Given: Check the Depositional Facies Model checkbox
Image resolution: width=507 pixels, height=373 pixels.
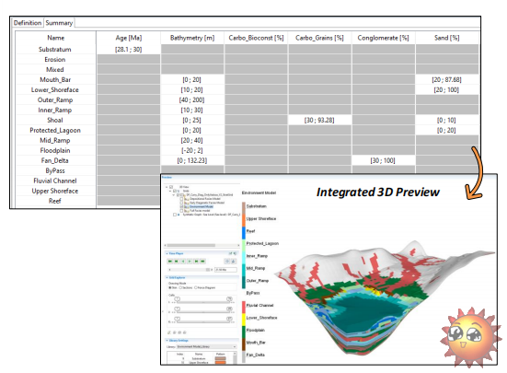Looking at the screenshot, I should tap(181, 199).
